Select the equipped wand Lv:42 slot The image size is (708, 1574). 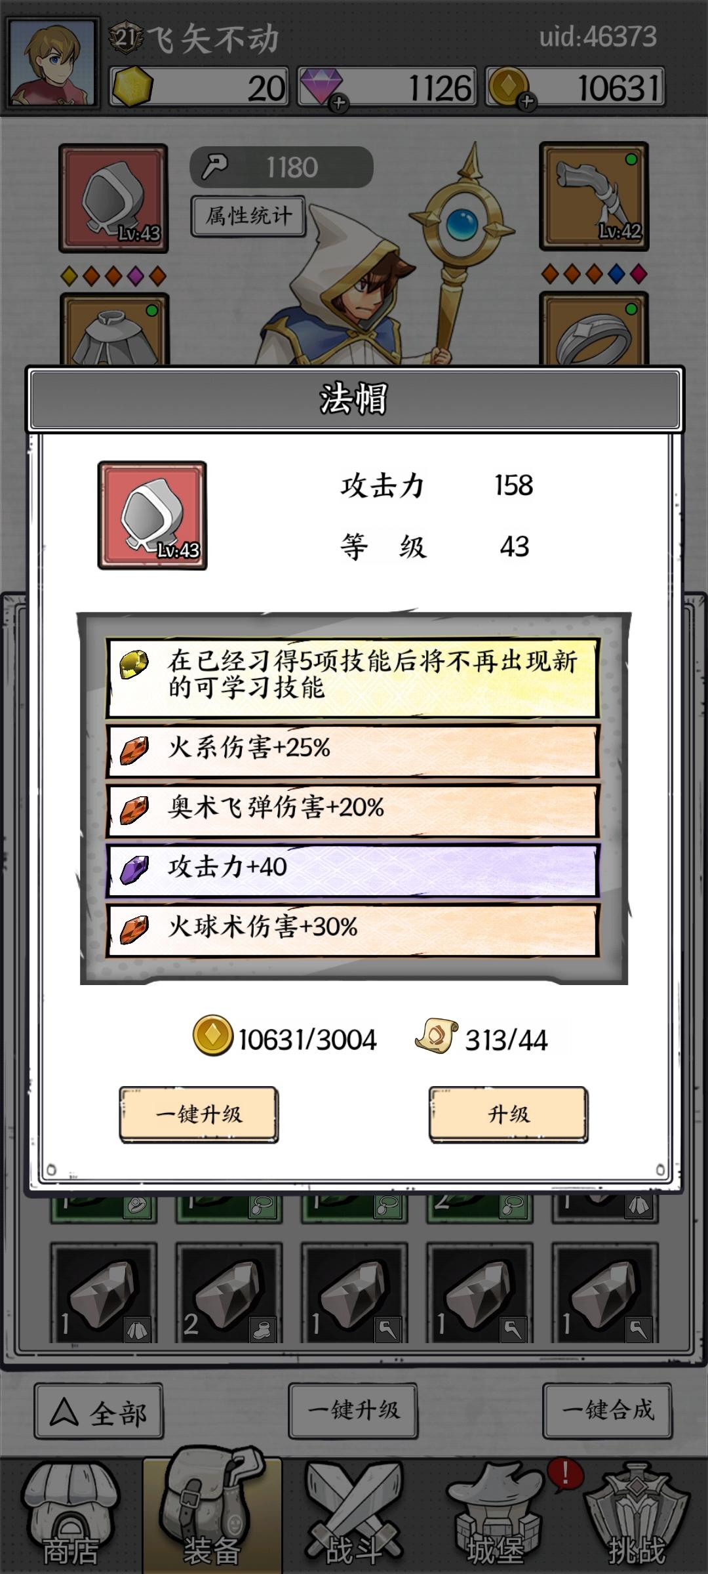[x=594, y=197]
